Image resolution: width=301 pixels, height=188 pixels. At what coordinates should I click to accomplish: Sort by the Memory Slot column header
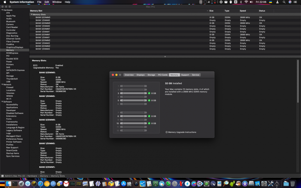click(x=119, y=11)
